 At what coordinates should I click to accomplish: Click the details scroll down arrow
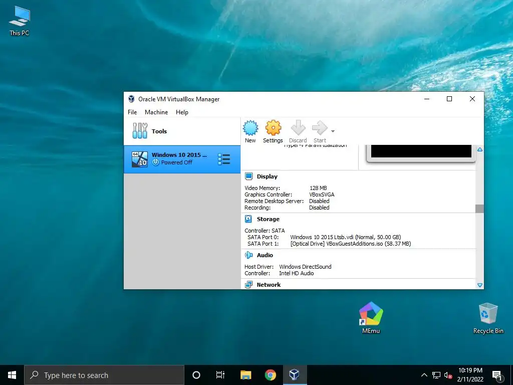479,285
